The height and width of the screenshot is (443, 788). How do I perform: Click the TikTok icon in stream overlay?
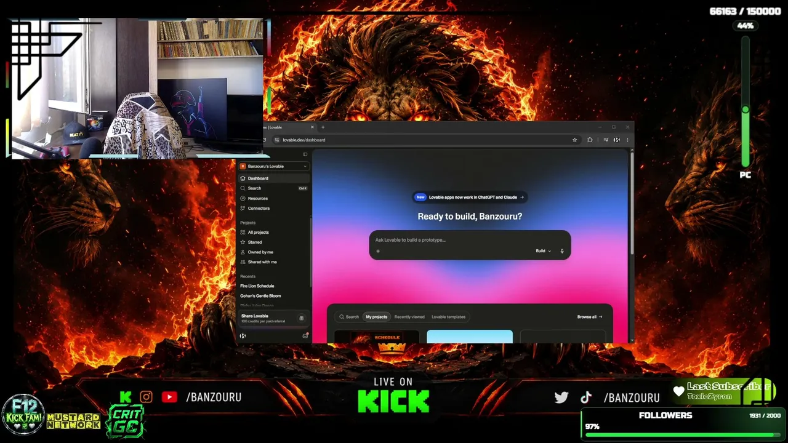586,397
